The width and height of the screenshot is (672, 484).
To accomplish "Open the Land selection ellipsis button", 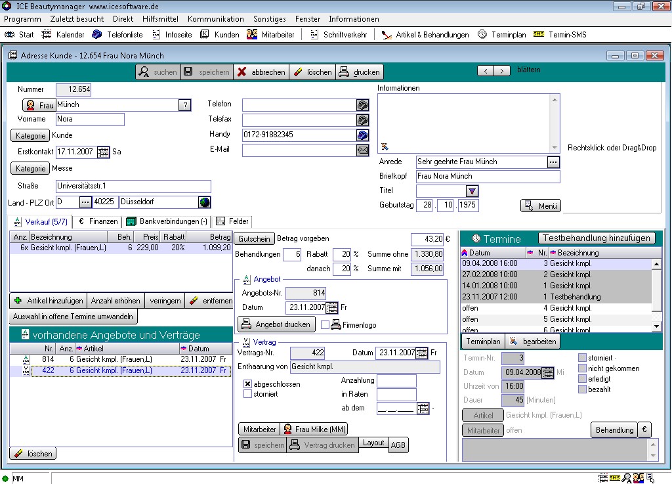I will 85,202.
